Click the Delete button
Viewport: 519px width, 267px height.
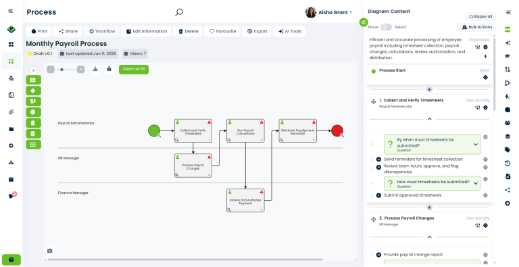(189, 31)
